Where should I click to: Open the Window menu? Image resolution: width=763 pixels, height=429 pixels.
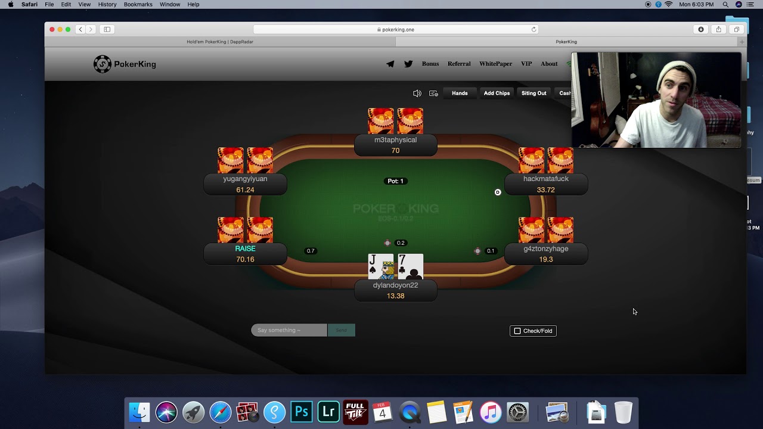[x=170, y=4]
